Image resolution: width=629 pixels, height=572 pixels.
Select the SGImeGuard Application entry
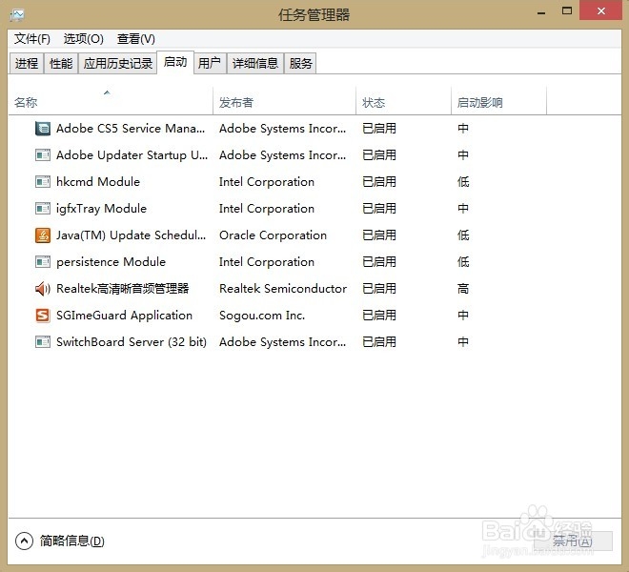[x=124, y=316]
